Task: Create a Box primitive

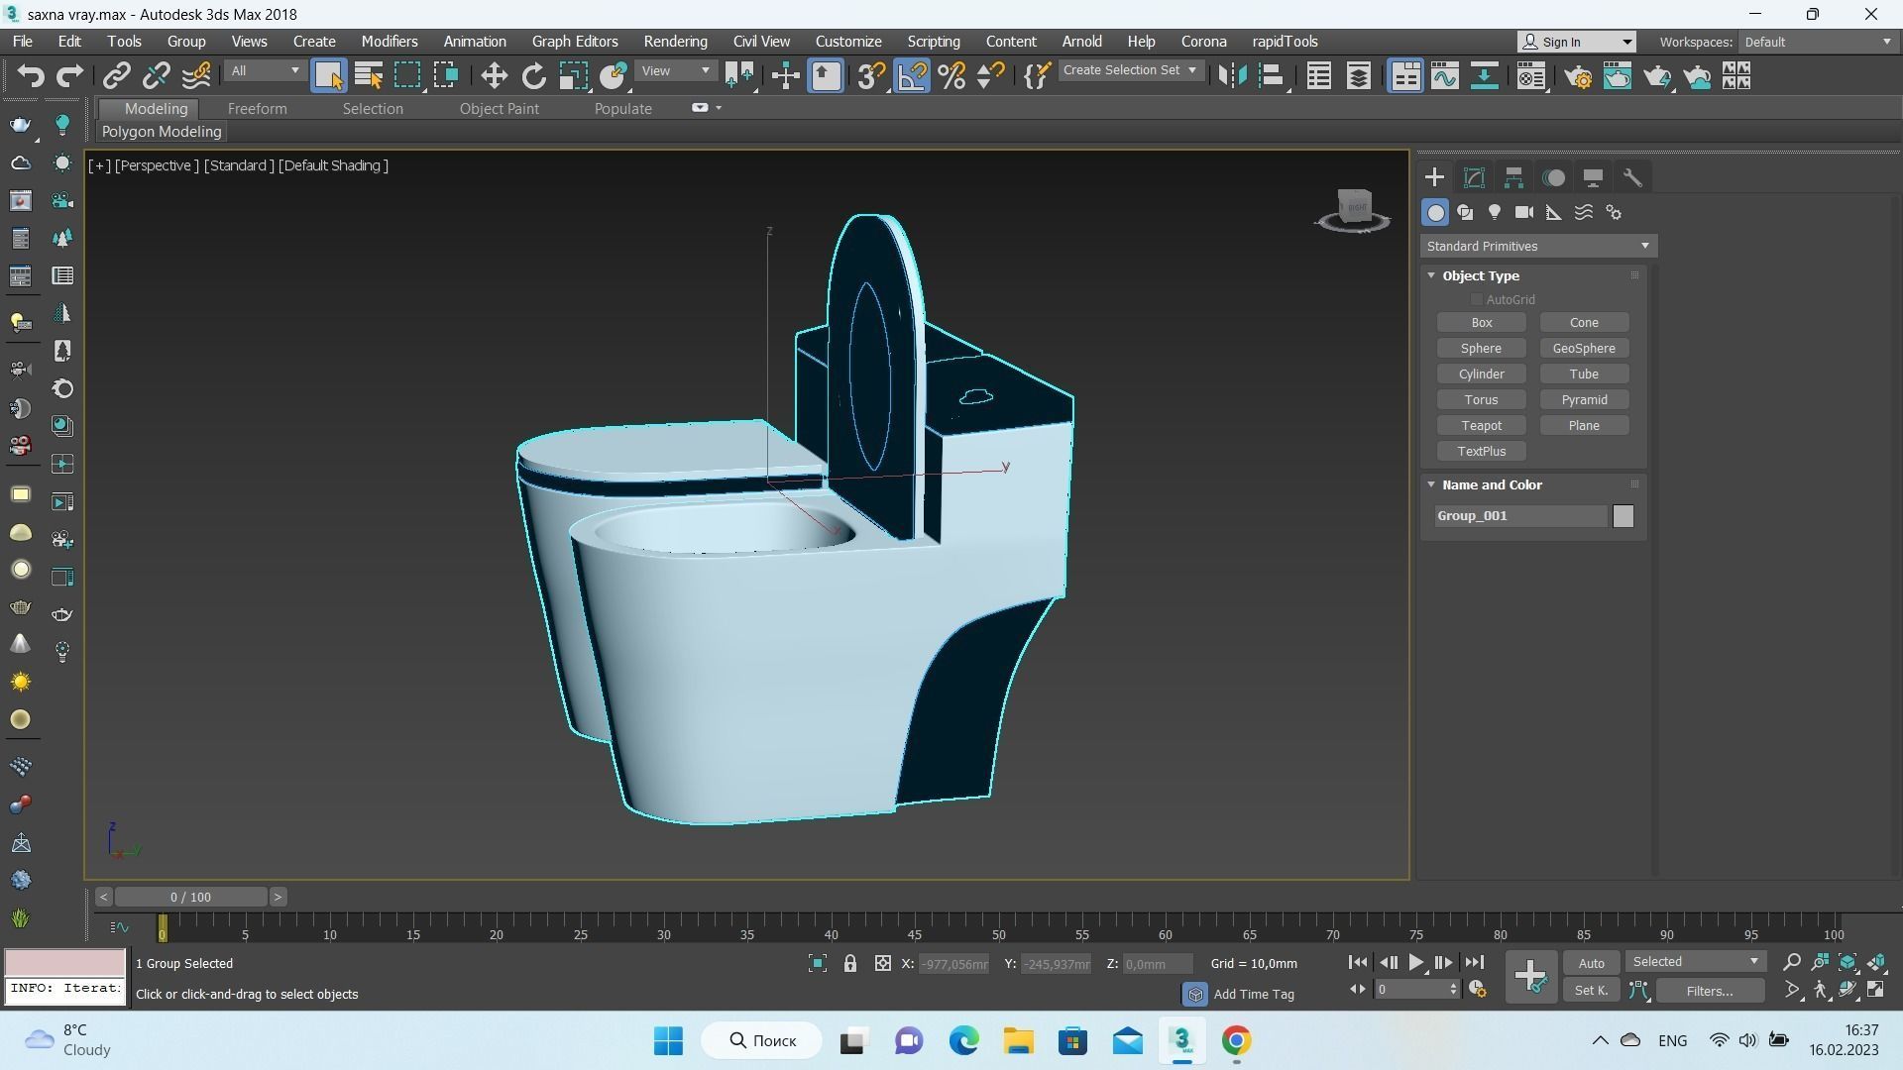Action: tap(1481, 323)
